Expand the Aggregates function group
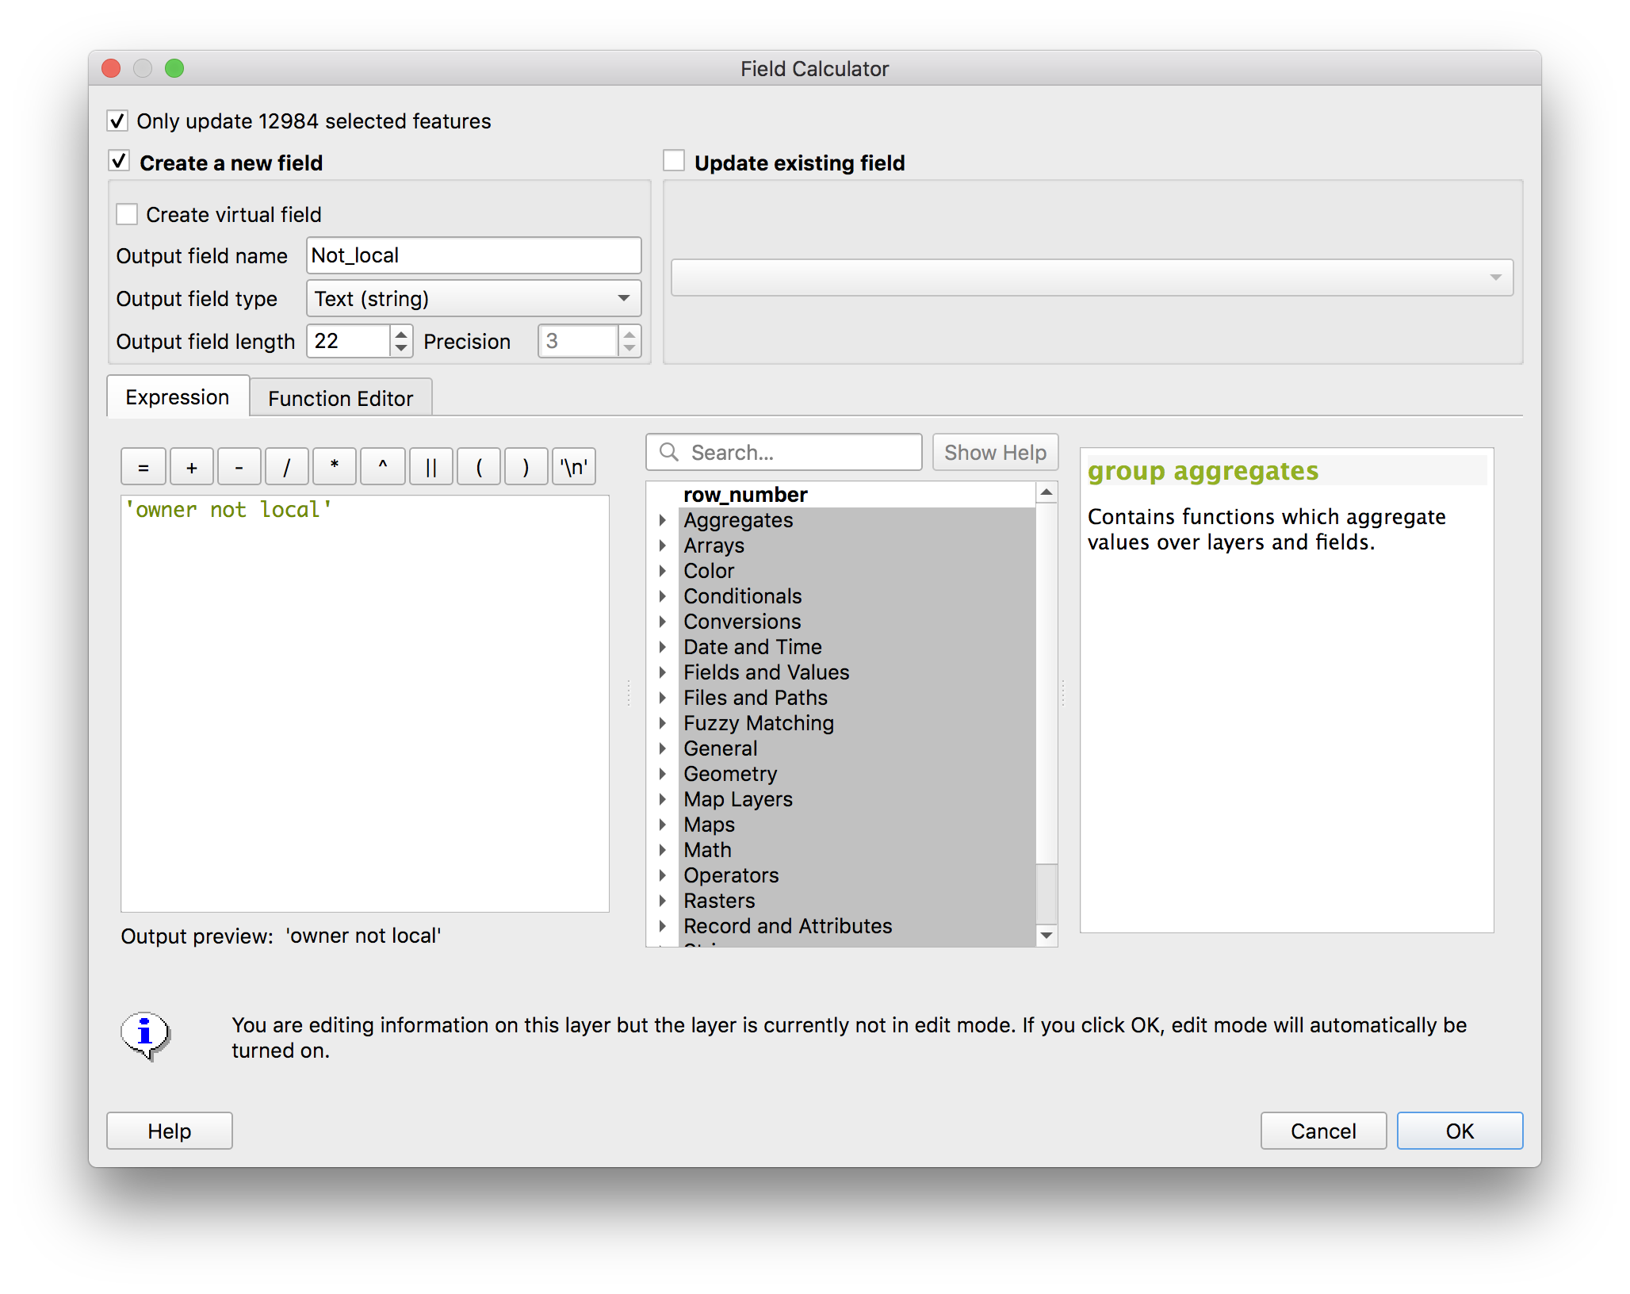The height and width of the screenshot is (1294, 1630). coord(663,520)
